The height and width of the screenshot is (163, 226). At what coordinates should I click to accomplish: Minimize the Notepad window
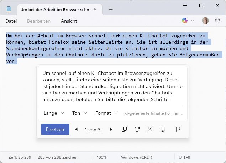point(185,5)
